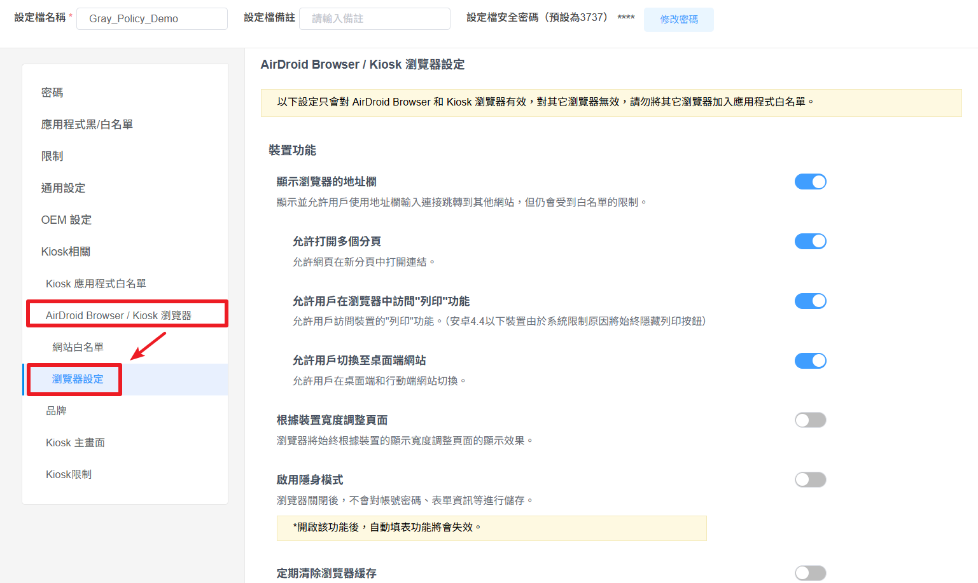Go to Kiosk 主畫面 sidebar item
The width and height of the screenshot is (978, 583).
click(75, 442)
